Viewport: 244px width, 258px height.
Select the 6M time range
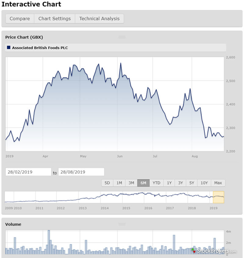(x=143, y=183)
